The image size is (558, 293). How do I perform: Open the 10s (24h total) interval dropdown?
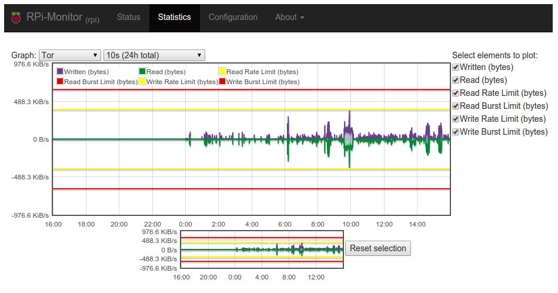[x=154, y=55]
